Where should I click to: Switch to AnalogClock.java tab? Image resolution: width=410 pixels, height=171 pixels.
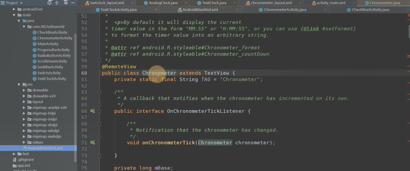point(163,3)
